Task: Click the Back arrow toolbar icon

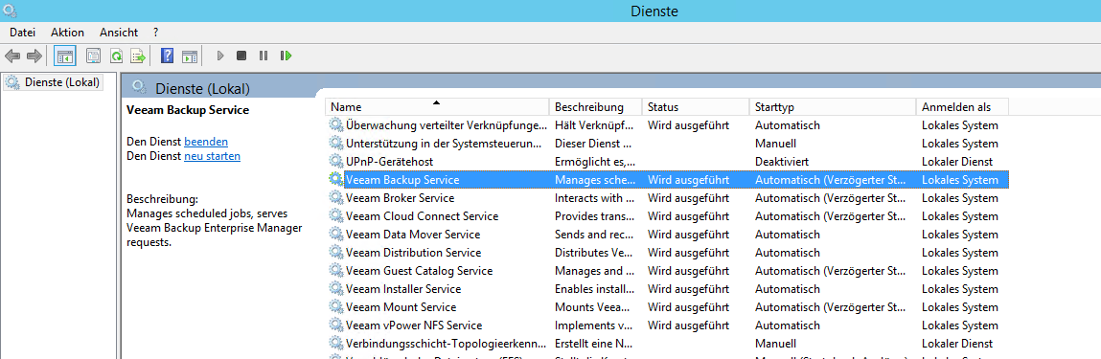Action: coord(12,56)
